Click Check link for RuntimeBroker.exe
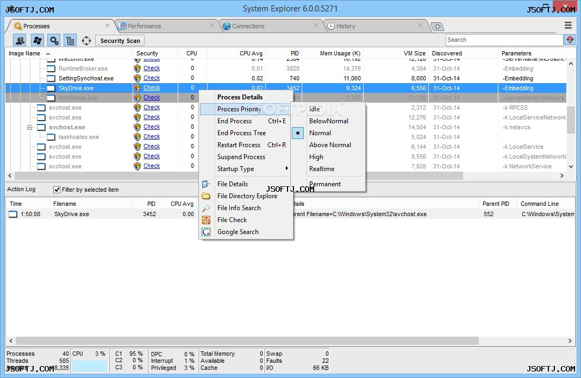This screenshot has height=378, width=581. (x=152, y=68)
